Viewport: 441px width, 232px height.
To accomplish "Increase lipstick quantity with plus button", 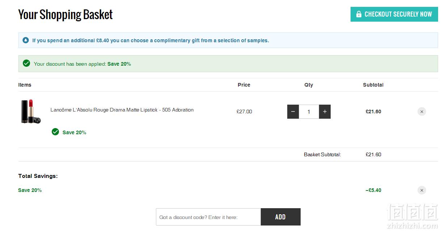I will coord(325,112).
